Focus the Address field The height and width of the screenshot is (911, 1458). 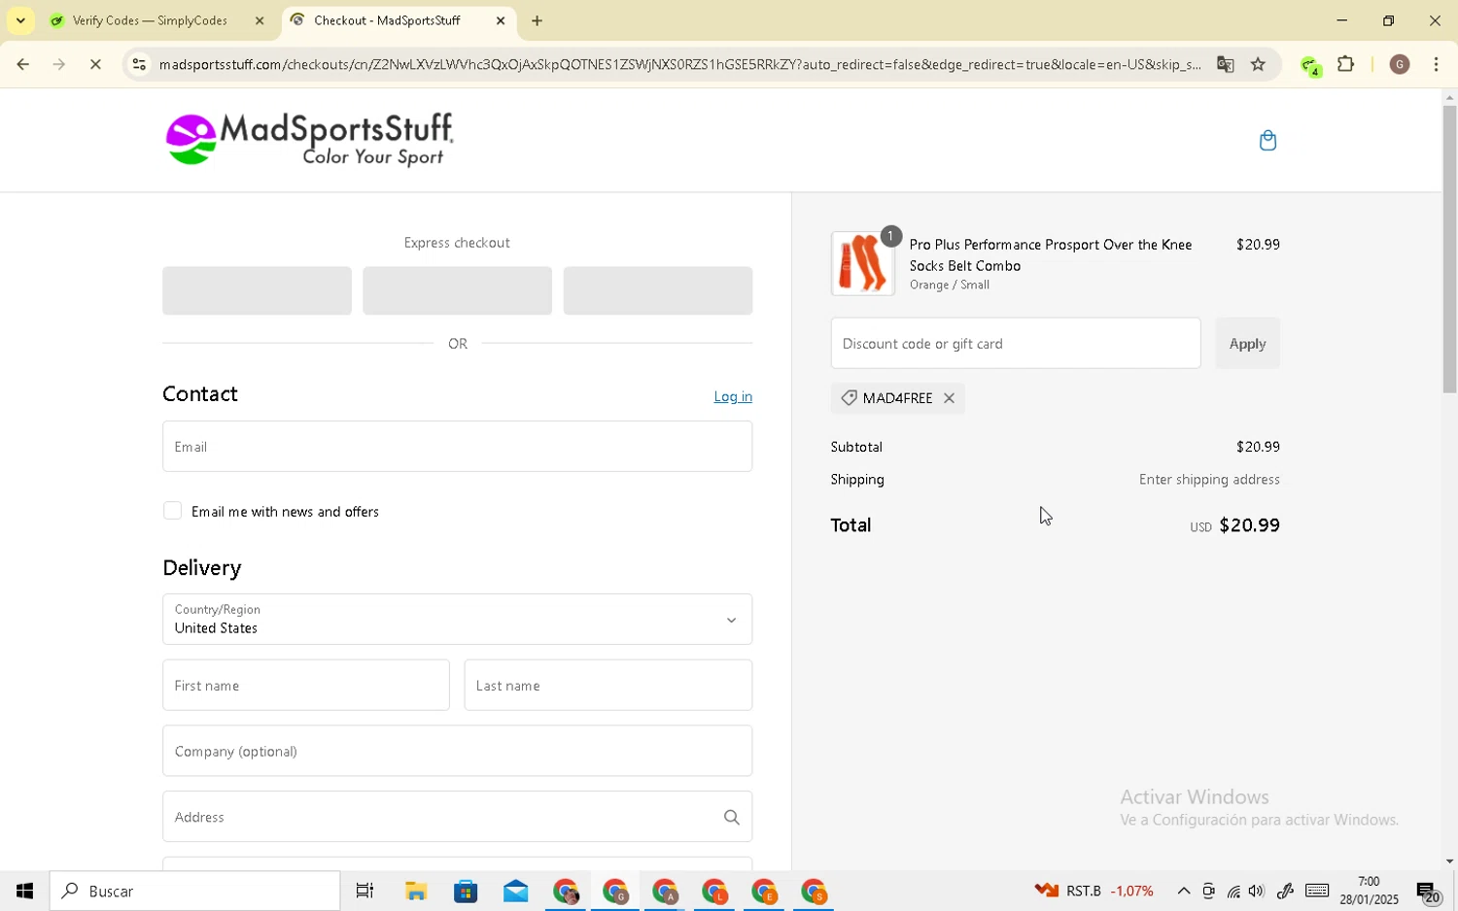(x=457, y=817)
